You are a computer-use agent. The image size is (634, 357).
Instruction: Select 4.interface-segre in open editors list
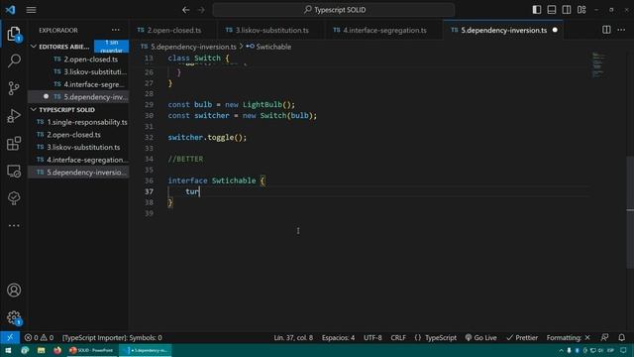(78, 84)
